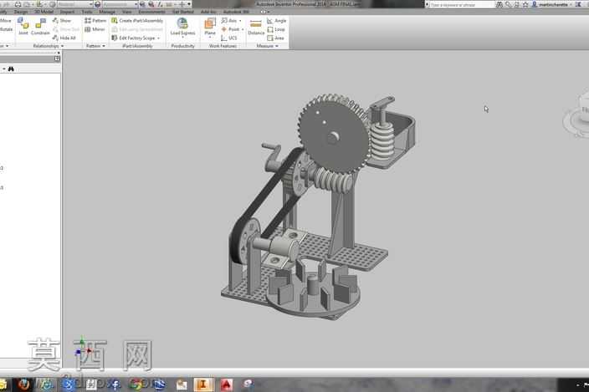Select the Constrain tool
Screen dimensions: 589x392
[40, 27]
